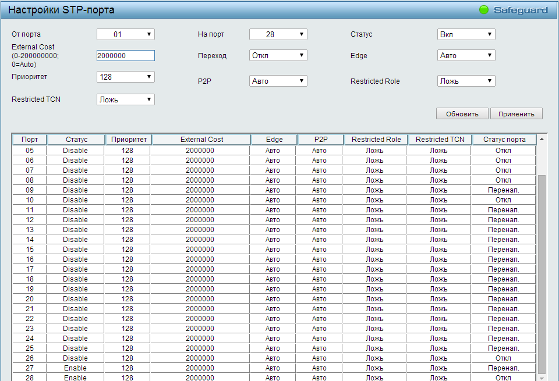Click the 'External Cost' column header
Viewport: 559px width, 381px height.
[x=201, y=140]
